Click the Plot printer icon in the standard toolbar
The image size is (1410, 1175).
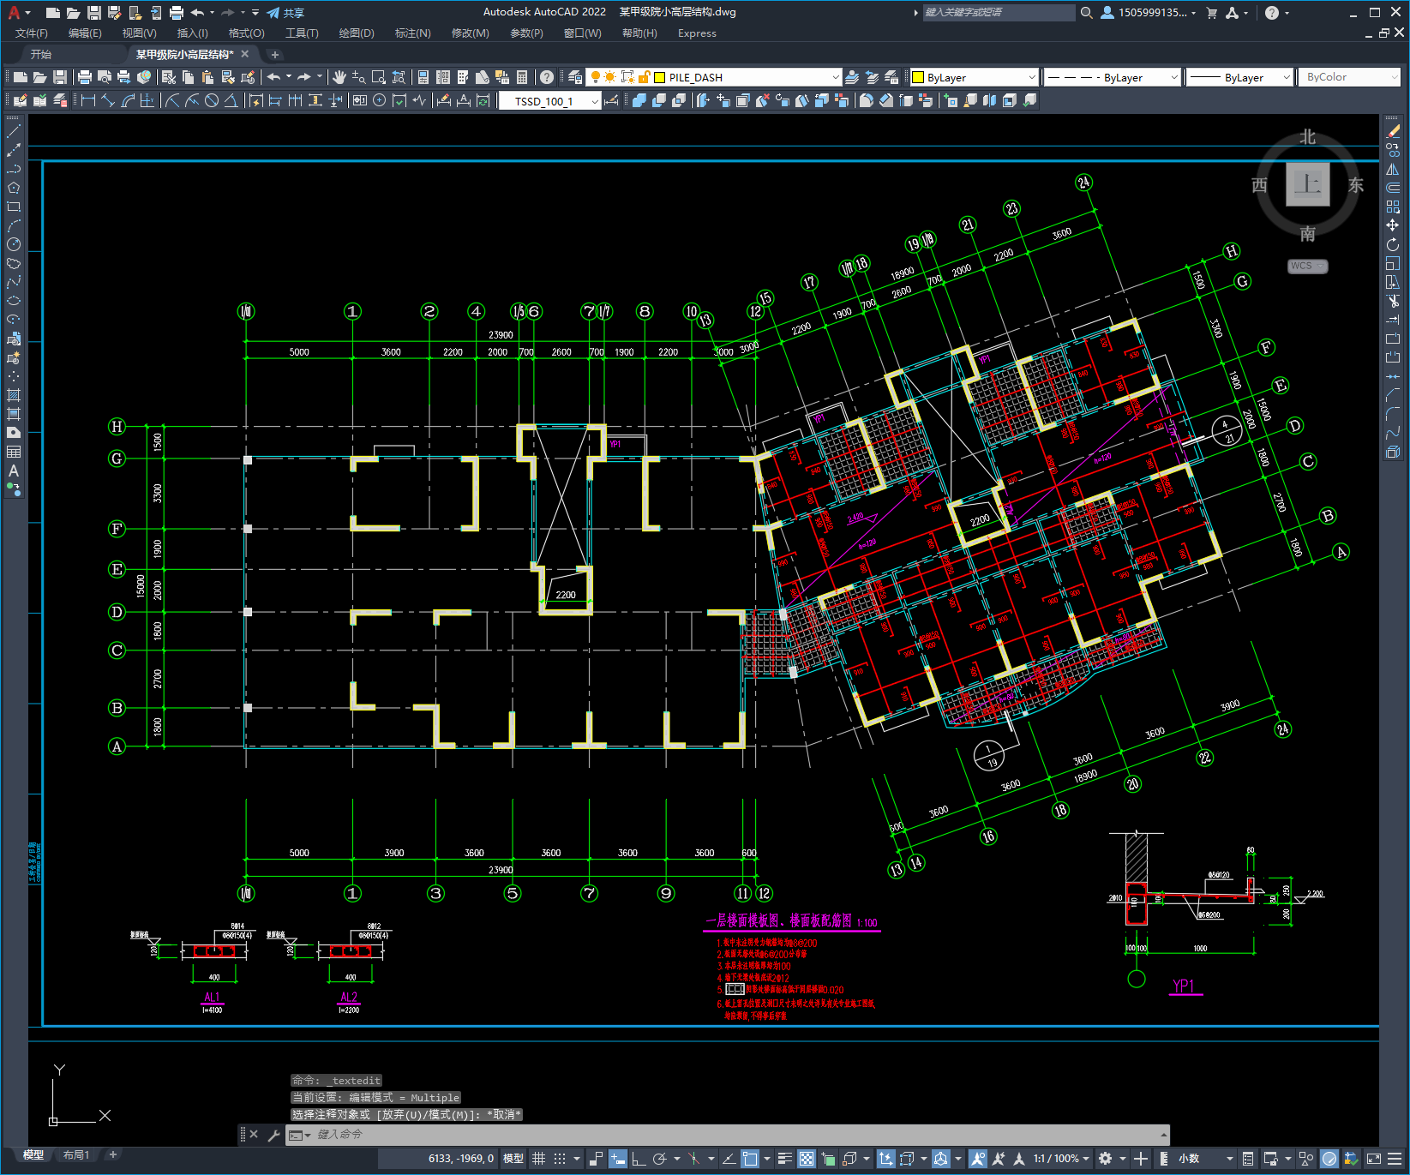[85, 77]
